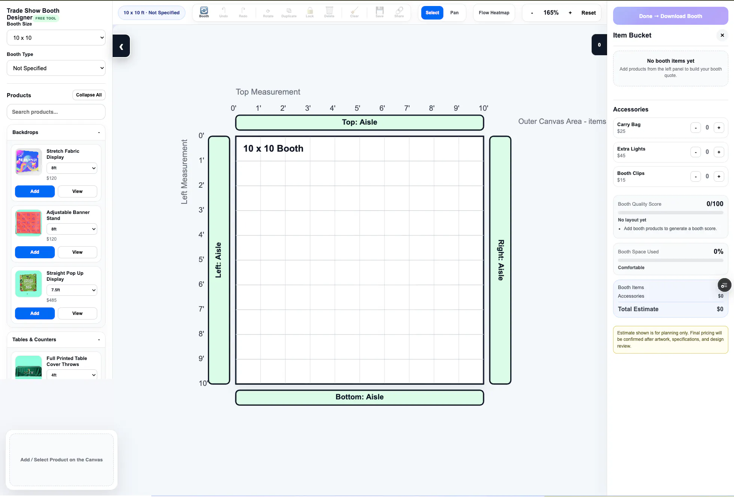This screenshot has width=734, height=497.
Task: Open size dropdown for Full Printed Table Cover
Action: point(72,375)
